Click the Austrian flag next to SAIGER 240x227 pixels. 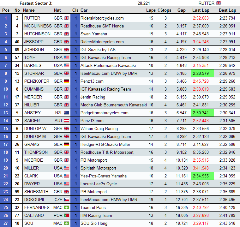click(66, 121)
